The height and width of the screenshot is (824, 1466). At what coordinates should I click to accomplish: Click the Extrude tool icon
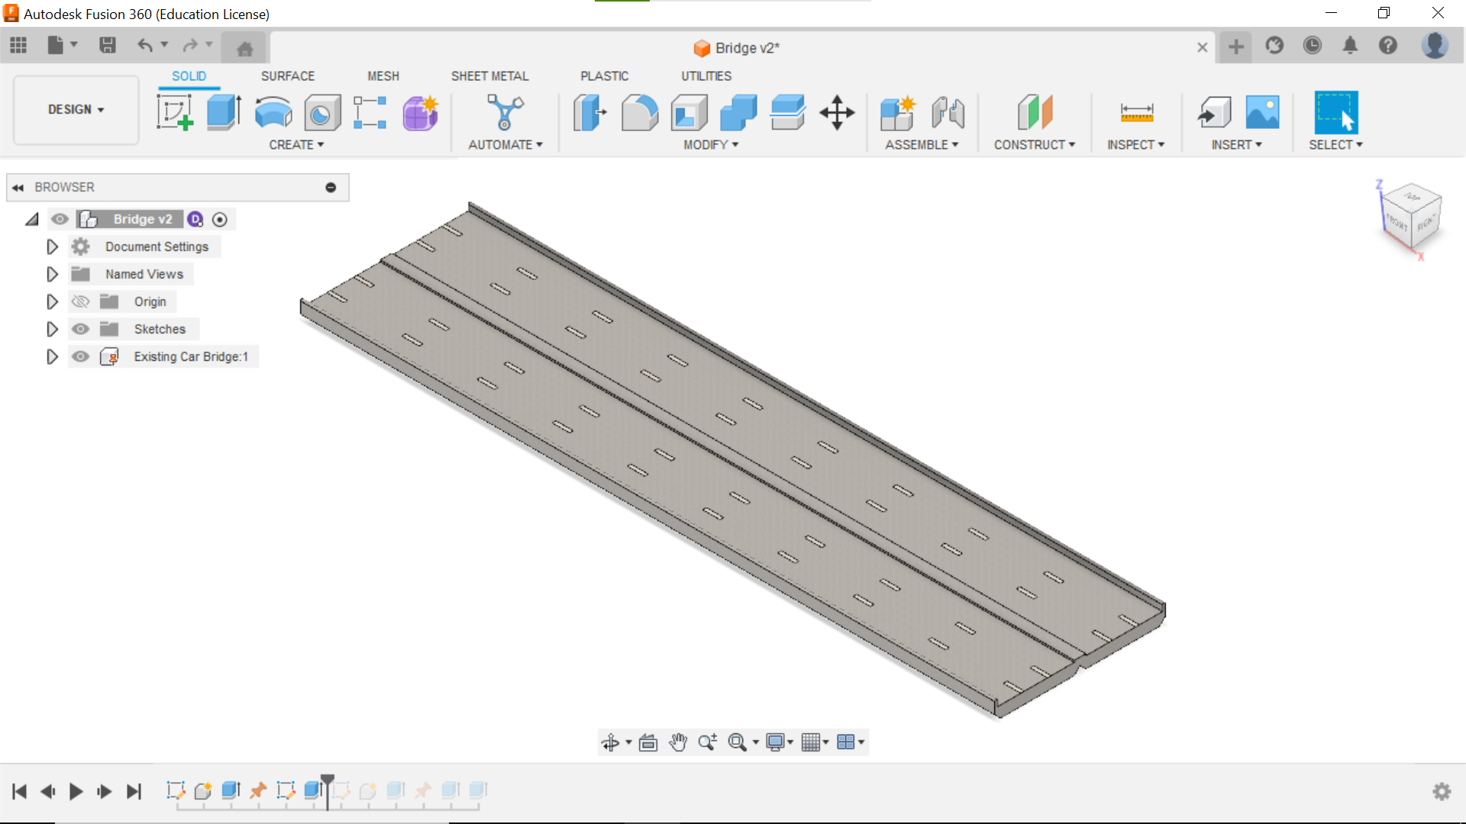coord(224,113)
